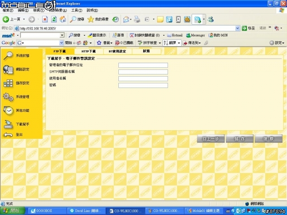
Task: Click 我的 MSN on MSN toolbar
Action: point(218,35)
